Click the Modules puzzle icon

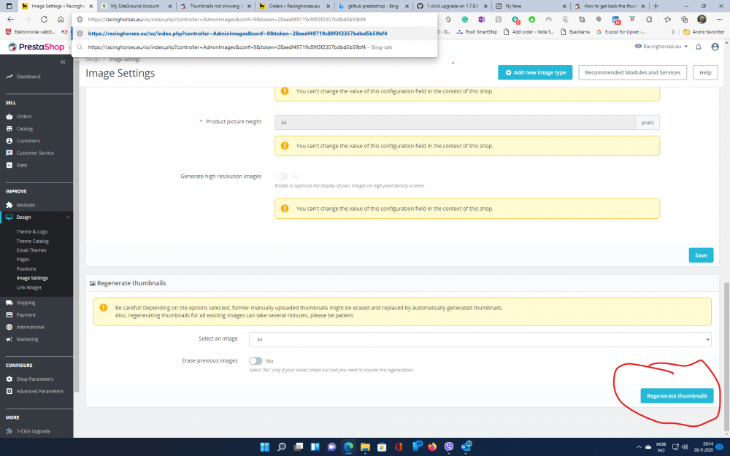tap(9, 205)
